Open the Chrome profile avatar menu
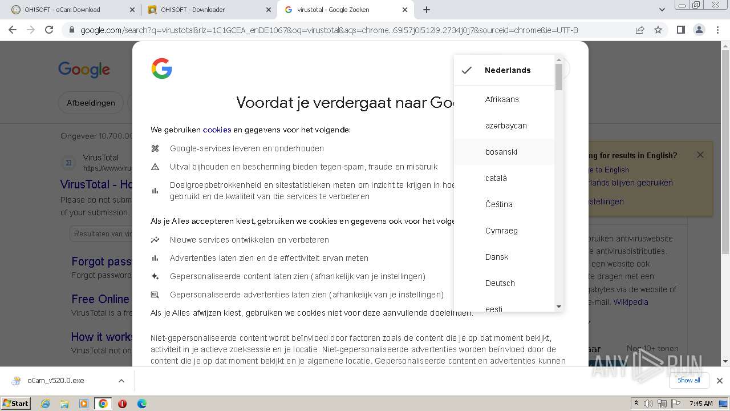Image resolution: width=730 pixels, height=411 pixels. pyautogui.click(x=699, y=30)
